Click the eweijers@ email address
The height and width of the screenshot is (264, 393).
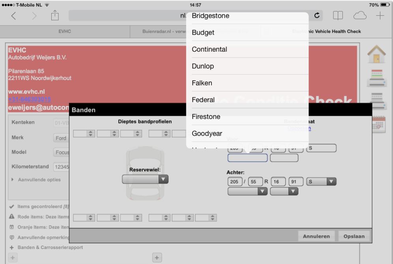pos(38,108)
